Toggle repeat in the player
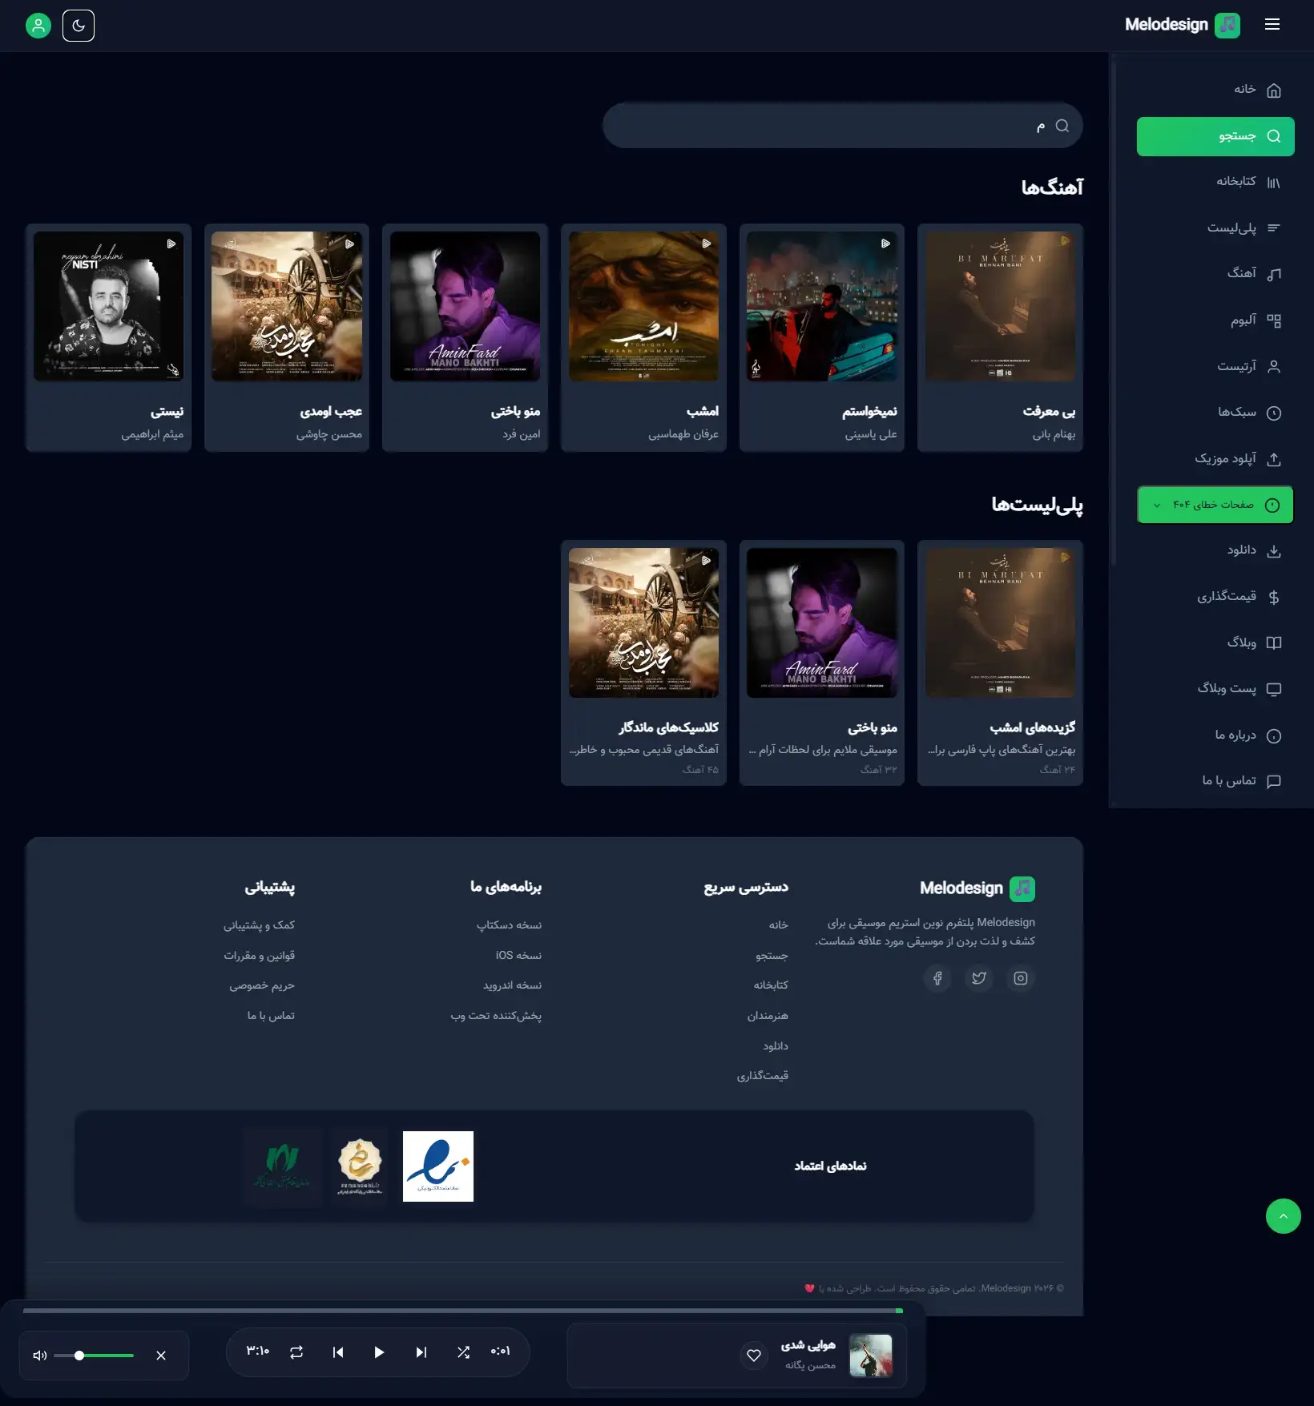Screen dimensions: 1314x1406 (296, 1352)
